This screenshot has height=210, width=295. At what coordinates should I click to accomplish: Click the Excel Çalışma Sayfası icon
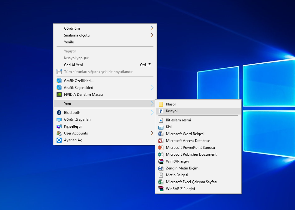point(161,182)
